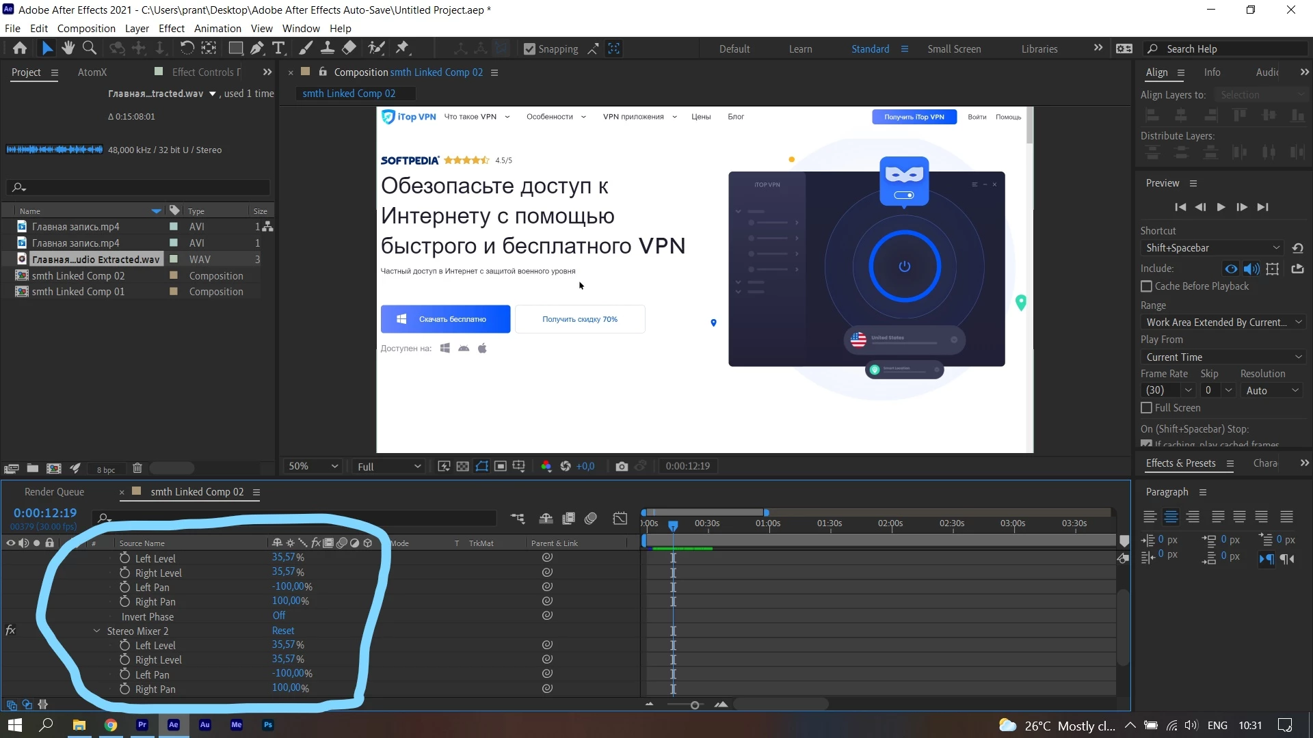The image size is (1313, 738).
Task: Toggle stopwatch for Left Pan property
Action: (x=124, y=587)
